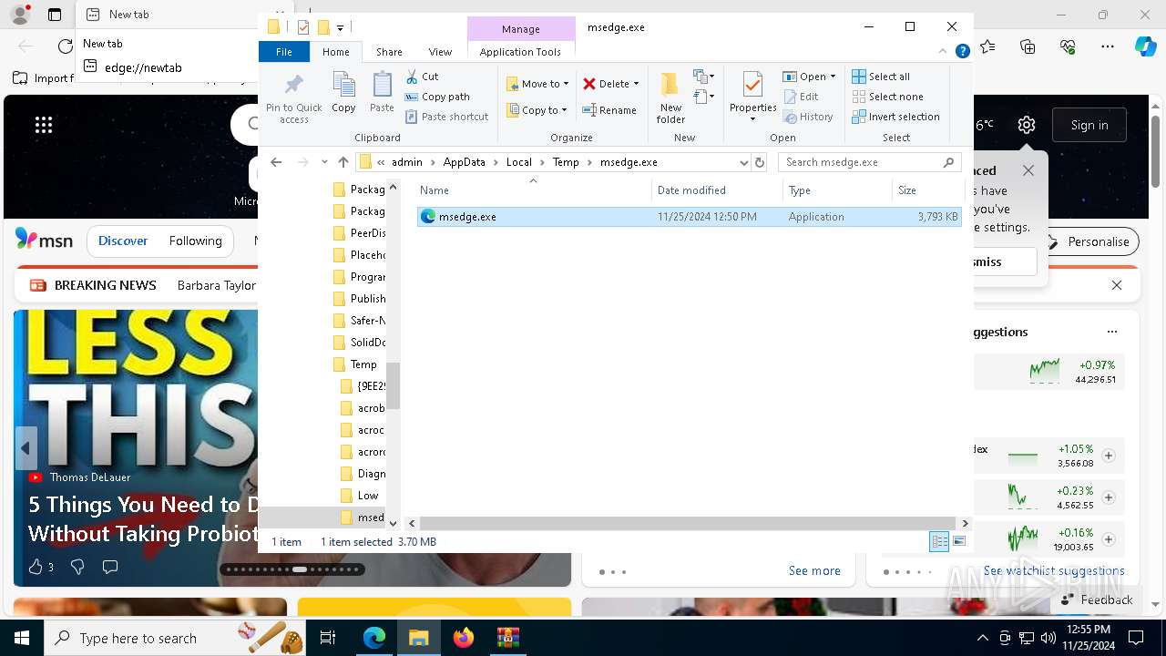Image resolution: width=1166 pixels, height=656 pixels.
Task: Go back in Explorer navigation
Action: (x=276, y=162)
